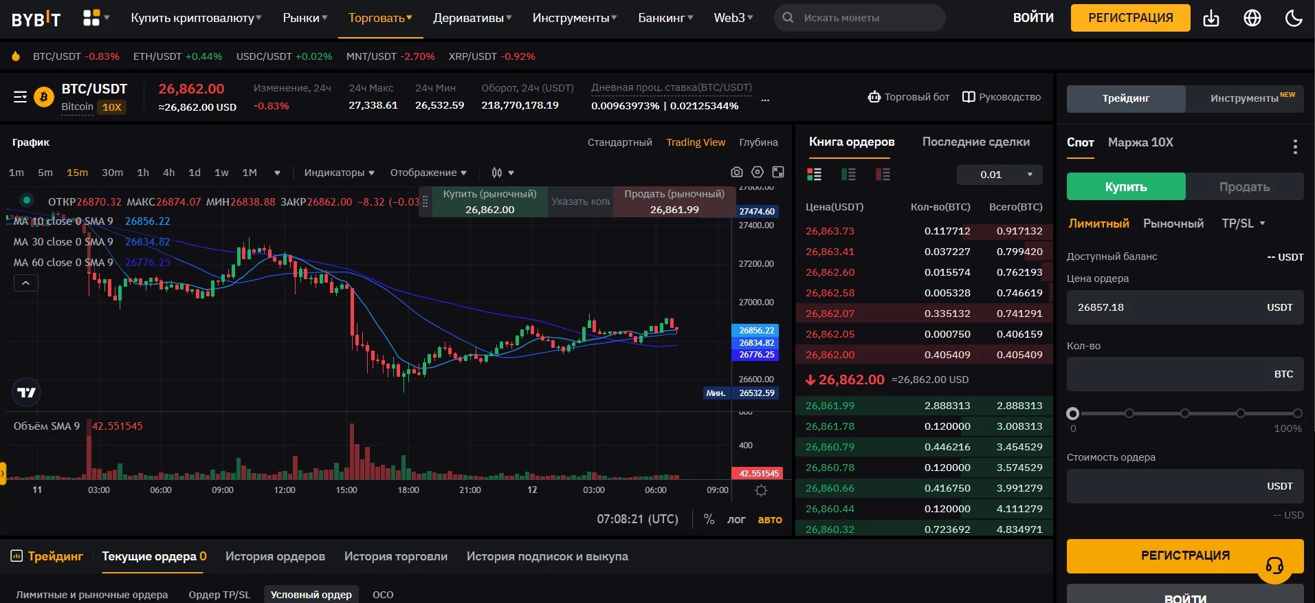Click the Цена ордера price input field
1315x603 pixels.
pos(1169,307)
